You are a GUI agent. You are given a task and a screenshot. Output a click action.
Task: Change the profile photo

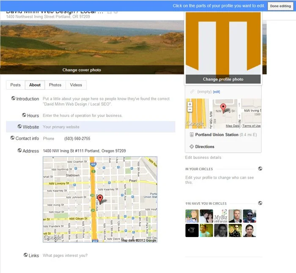[x=223, y=79]
